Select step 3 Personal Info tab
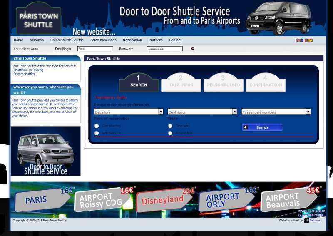This screenshot has height=236, width=333. (224, 82)
